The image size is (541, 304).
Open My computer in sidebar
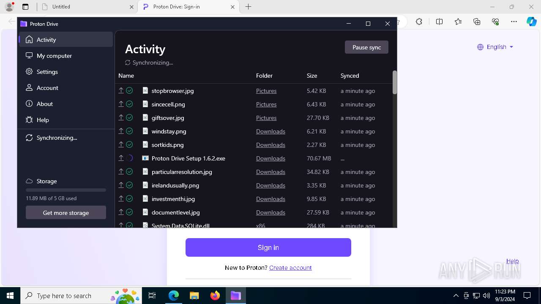click(66, 55)
